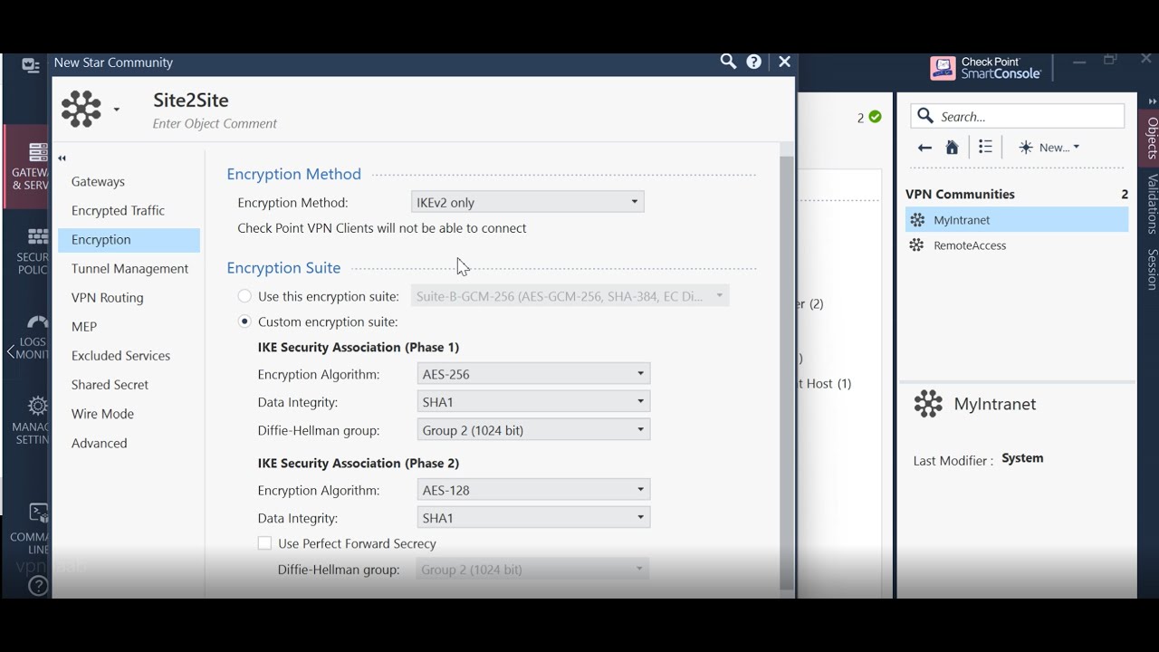Screen dimensions: 1159x652
Task: Click the Site2Site object name field
Action: [x=191, y=101]
